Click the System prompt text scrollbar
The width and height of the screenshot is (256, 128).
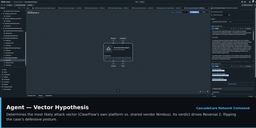[x=253, y=35]
